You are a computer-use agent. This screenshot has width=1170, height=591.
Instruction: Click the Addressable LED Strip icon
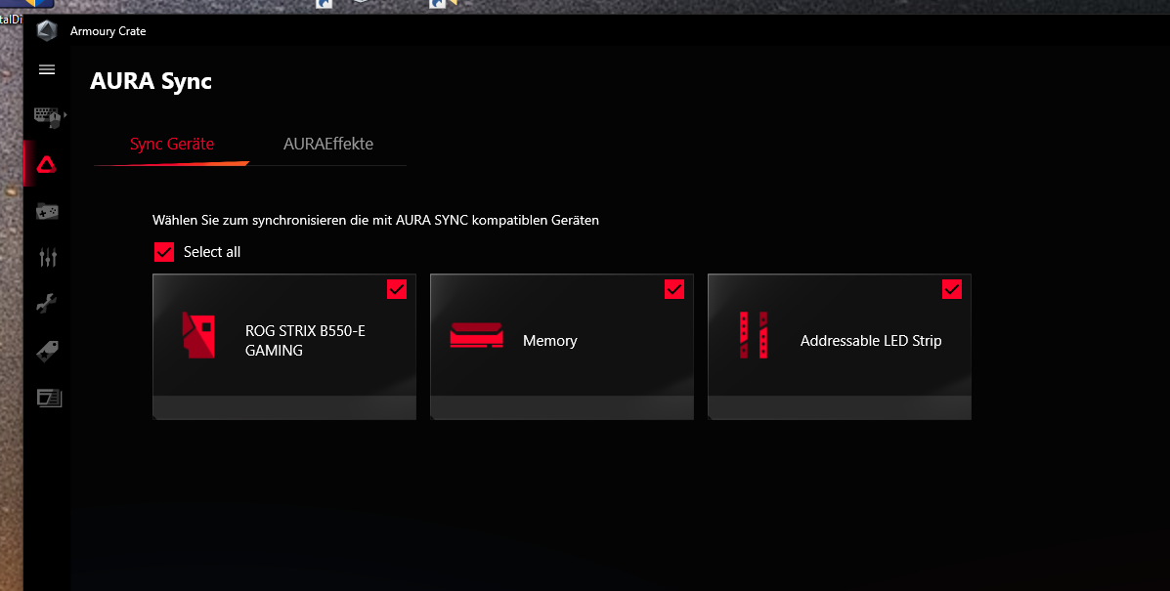pyautogui.click(x=754, y=335)
